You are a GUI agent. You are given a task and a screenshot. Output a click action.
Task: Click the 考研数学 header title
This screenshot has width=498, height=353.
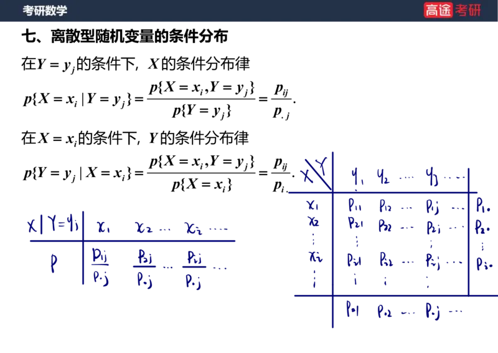(45, 11)
